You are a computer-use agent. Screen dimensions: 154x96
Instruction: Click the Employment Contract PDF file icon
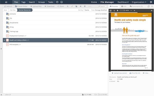point(7,36)
